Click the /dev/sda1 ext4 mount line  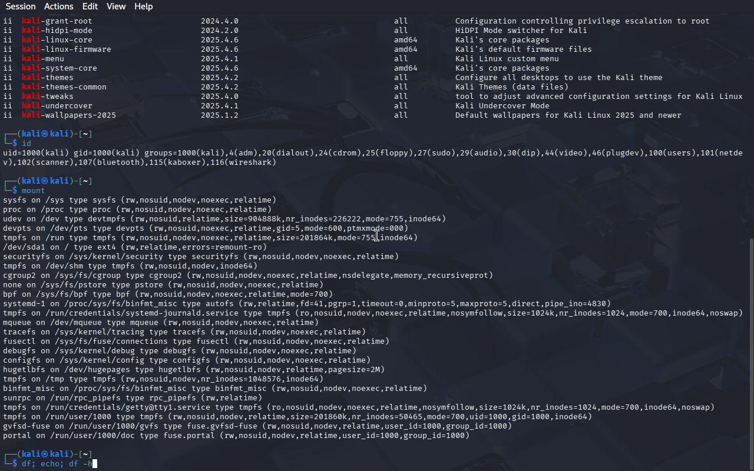(134, 247)
